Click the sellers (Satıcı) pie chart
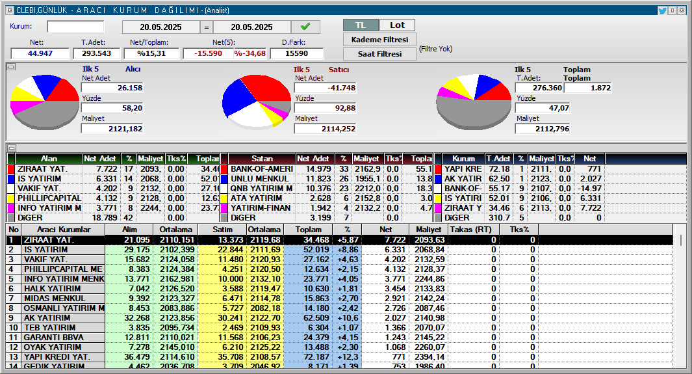 (256, 103)
